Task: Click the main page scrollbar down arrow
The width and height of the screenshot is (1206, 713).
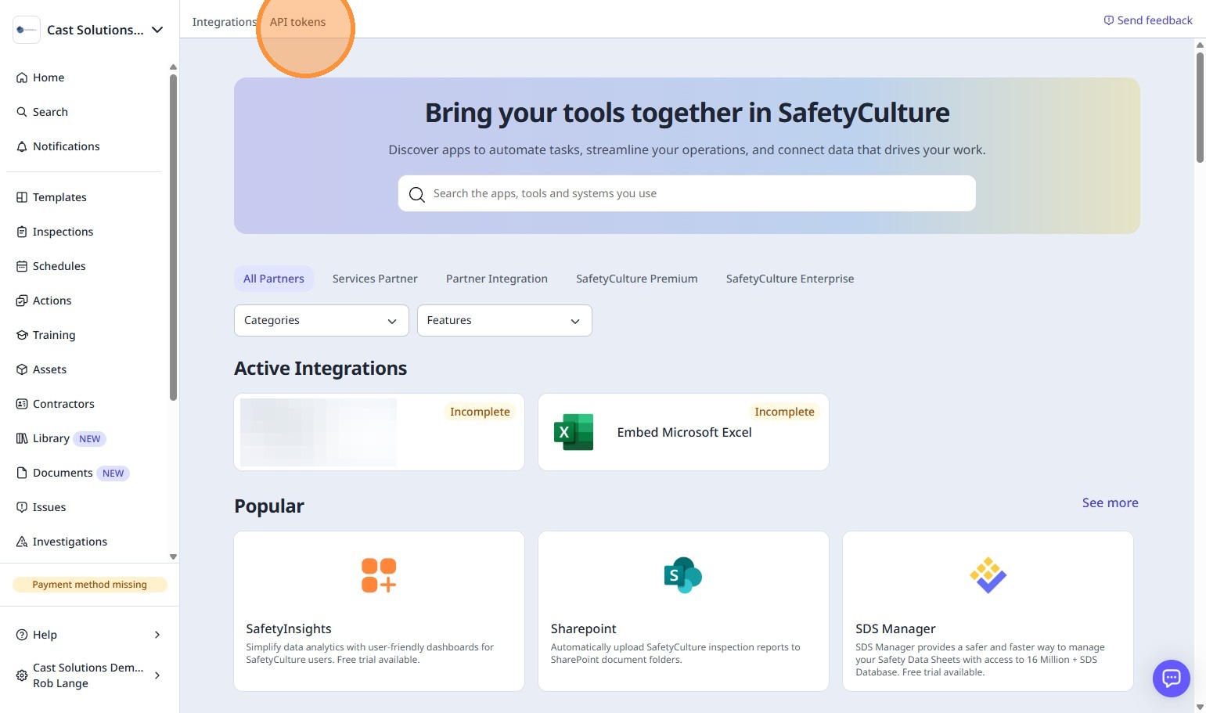Action: pos(1200,707)
